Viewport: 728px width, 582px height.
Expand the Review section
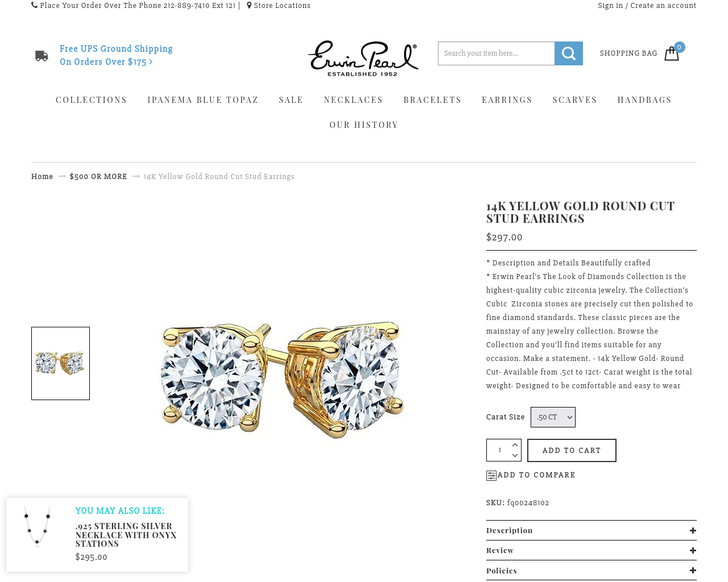pyautogui.click(x=591, y=550)
